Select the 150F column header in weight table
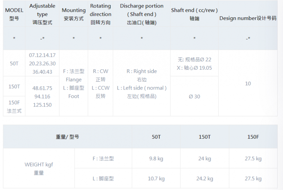283x190 pixels. [x=253, y=137]
